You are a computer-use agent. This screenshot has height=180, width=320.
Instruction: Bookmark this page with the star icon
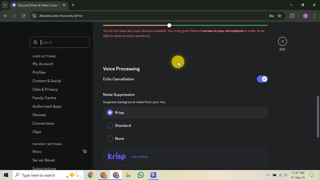[279, 16]
